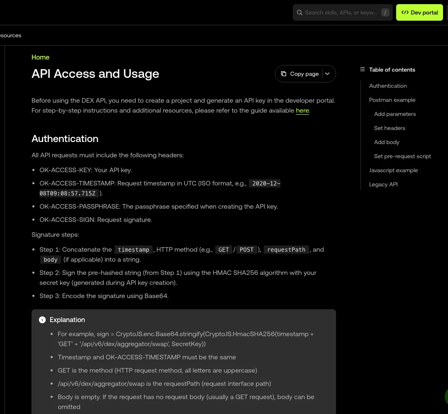
Task: Focus the Search skills, APIs search field
Action: tap(343, 12)
